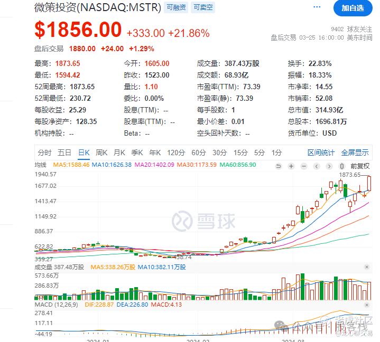Open 区间统计 range statistics
The image size is (380, 342).
click(x=321, y=153)
